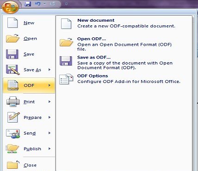The height and width of the screenshot is (171, 198).
Task: Click the printer icon beside Print
Action: [x=13, y=101]
